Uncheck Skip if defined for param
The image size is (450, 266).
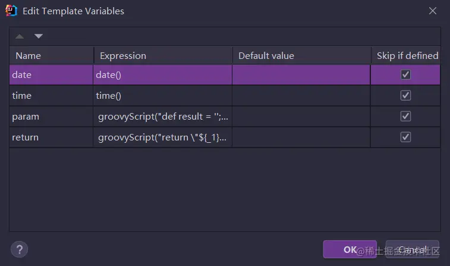pos(406,117)
